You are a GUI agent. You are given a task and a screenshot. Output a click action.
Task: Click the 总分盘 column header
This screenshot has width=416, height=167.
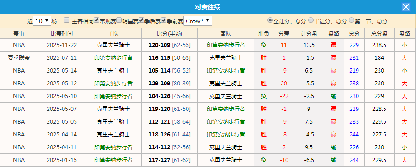[x=379, y=34]
